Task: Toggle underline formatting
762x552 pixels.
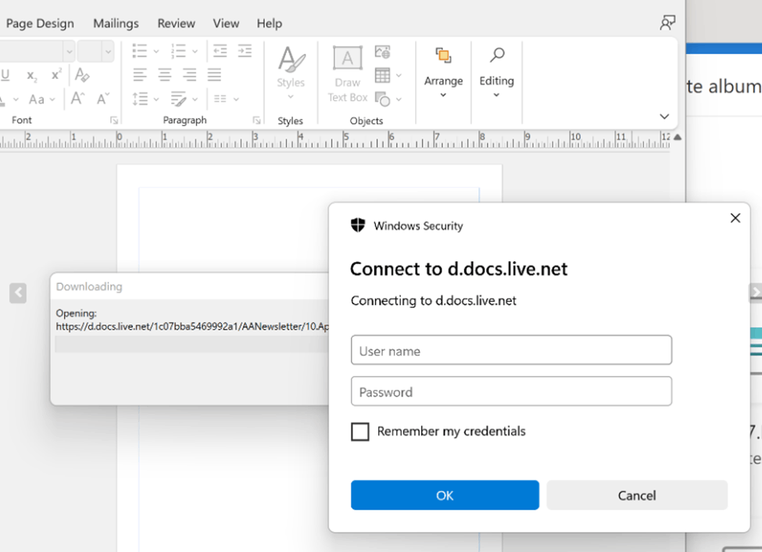Action: [5, 73]
